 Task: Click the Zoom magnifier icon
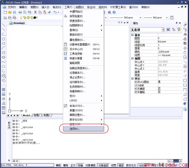coord(110,12)
